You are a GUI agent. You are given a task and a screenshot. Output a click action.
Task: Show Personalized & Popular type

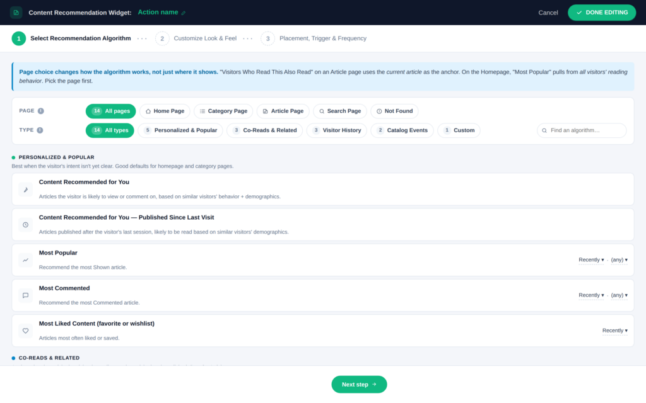pyautogui.click(x=180, y=131)
